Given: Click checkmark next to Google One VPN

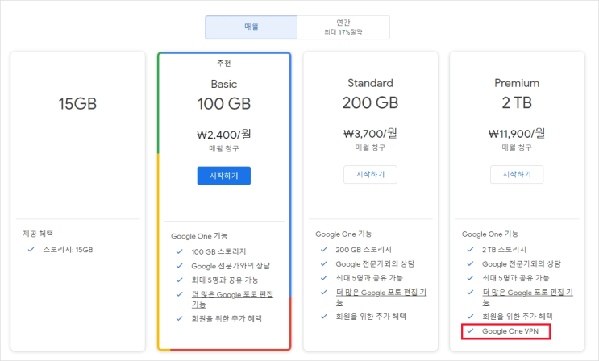Looking at the screenshot, I should 470,331.
